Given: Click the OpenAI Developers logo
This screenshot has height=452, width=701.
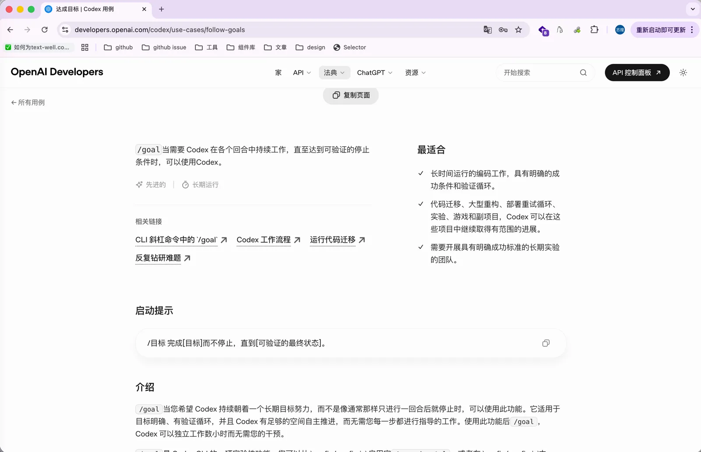Looking at the screenshot, I should (57, 72).
